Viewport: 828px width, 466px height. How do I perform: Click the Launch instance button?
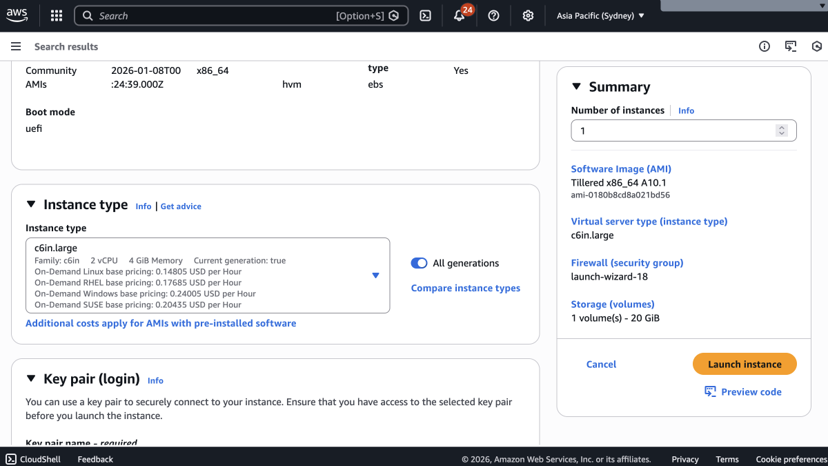(745, 364)
